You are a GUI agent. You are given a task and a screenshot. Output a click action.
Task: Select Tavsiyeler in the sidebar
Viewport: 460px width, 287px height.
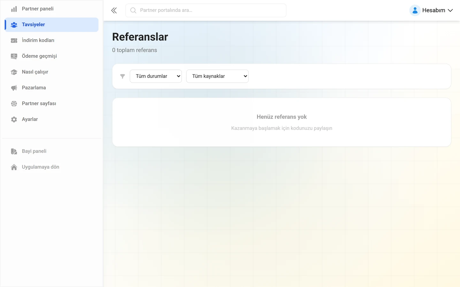pyautogui.click(x=52, y=25)
